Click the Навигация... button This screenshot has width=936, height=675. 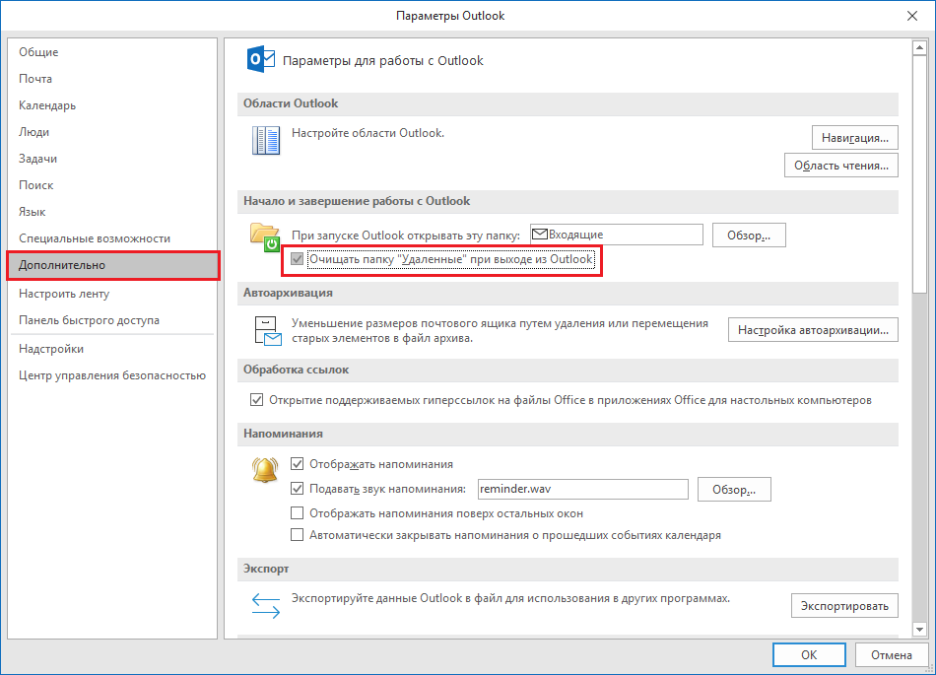click(855, 138)
